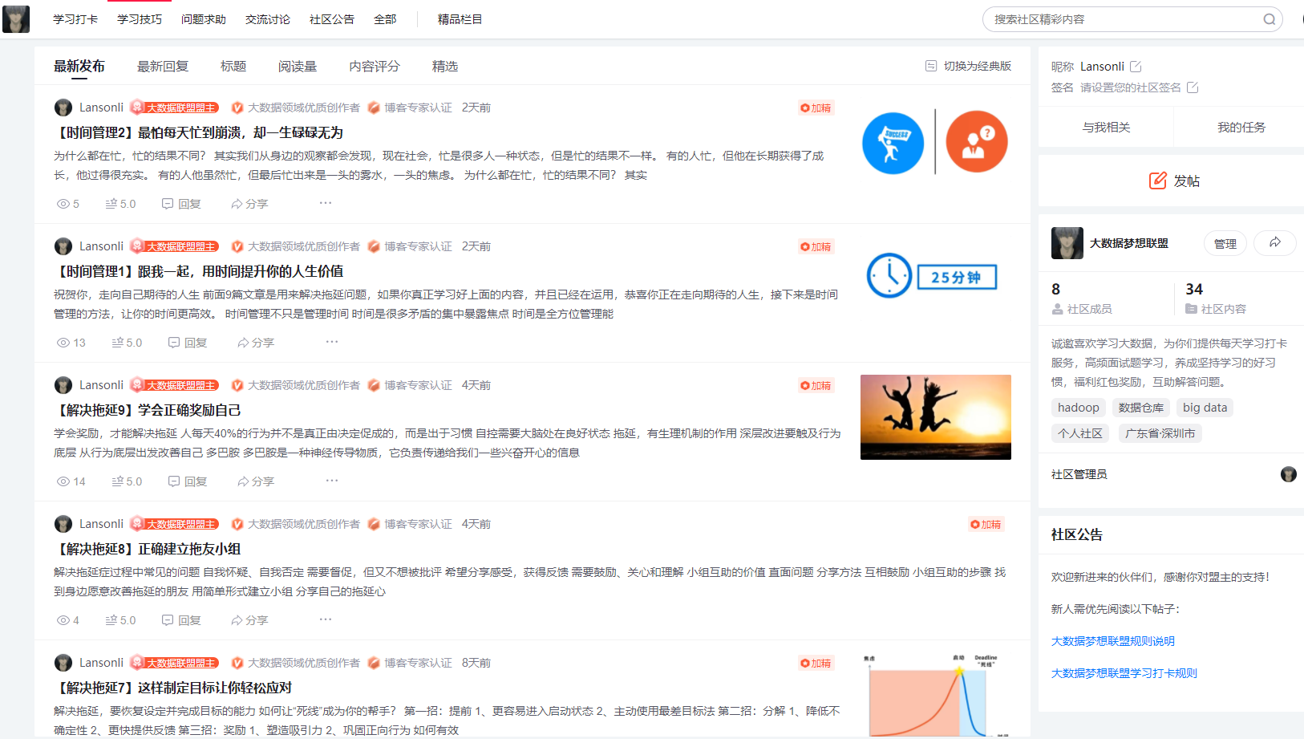1304x739 pixels.
Task: Open more options for 时间管理1 post
Action: [x=332, y=342]
